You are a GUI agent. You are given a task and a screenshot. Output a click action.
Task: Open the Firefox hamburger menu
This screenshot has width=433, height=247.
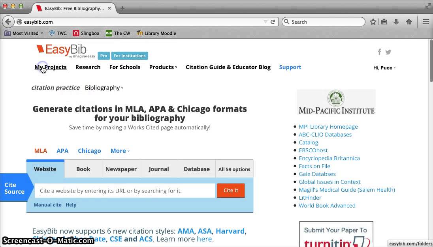pyautogui.click(x=426, y=22)
